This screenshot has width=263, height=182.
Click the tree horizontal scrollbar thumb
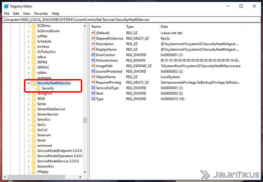point(36,177)
